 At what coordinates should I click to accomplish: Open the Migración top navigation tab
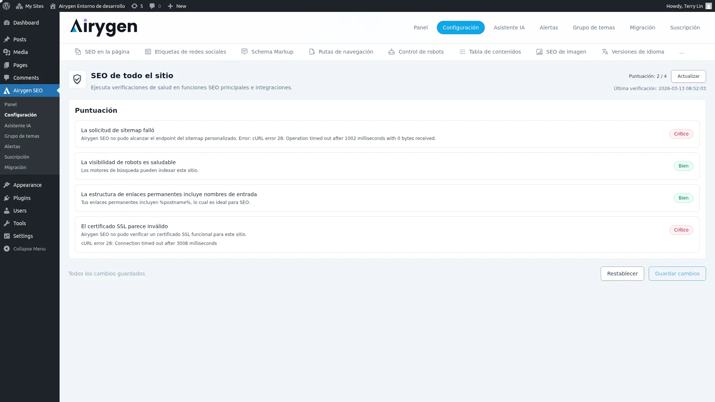click(642, 28)
